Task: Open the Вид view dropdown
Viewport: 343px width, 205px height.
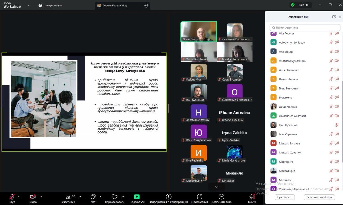Action: (304, 5)
